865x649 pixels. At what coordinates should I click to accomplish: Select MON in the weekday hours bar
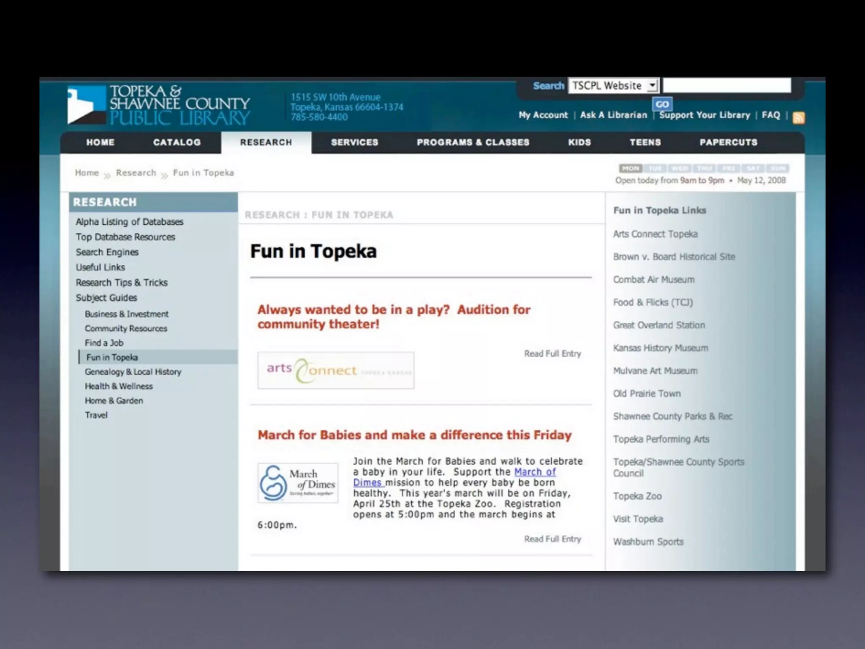(630, 168)
